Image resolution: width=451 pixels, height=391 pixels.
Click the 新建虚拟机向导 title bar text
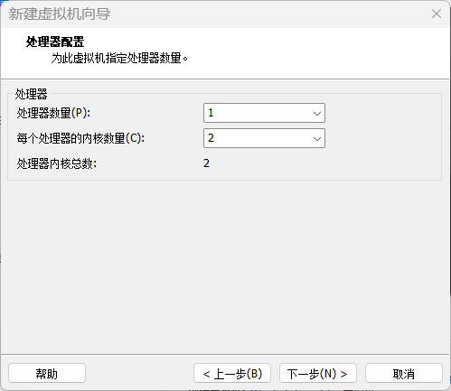[60, 14]
